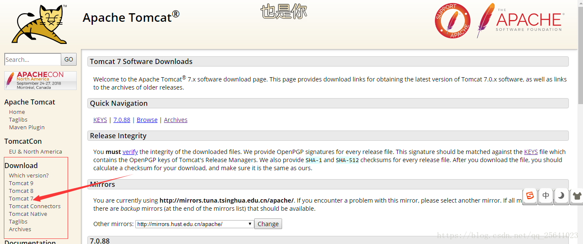Screen dimensions: 583x244
Task: Open Tomcat Native download link
Action: [x=28, y=214]
